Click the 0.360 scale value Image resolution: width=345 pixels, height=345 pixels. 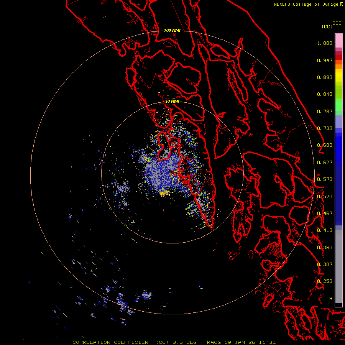tap(325, 248)
